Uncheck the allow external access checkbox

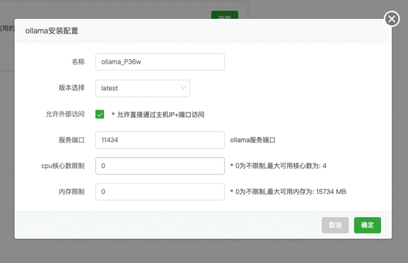[100, 114]
